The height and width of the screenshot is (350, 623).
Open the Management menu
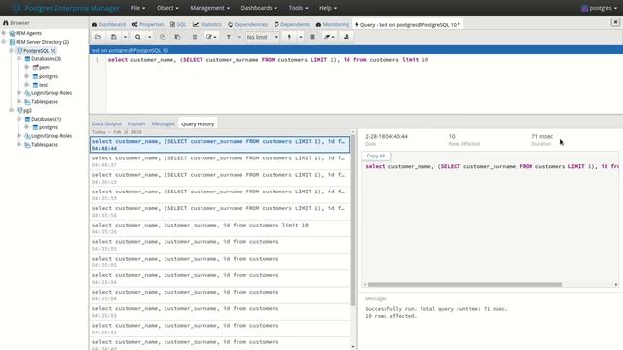pos(209,8)
